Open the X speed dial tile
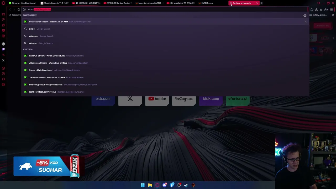Image resolution: width=336 pixels, height=189 pixels. point(130,101)
